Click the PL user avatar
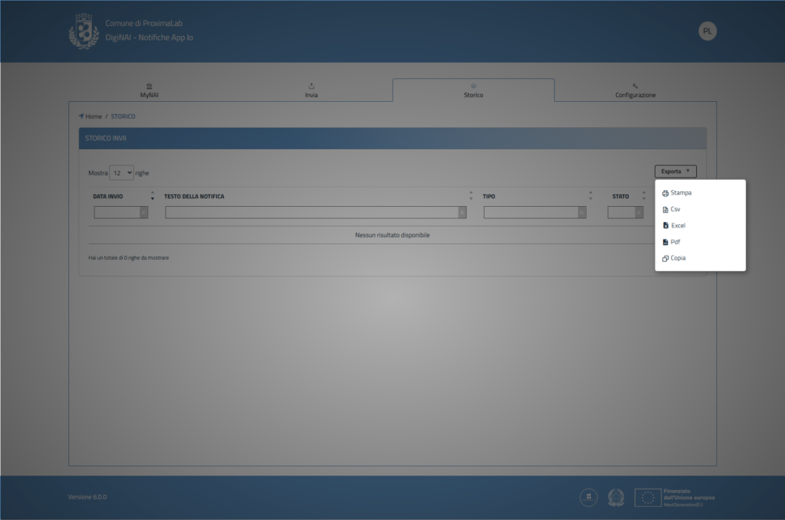The image size is (785, 520). 708,31
